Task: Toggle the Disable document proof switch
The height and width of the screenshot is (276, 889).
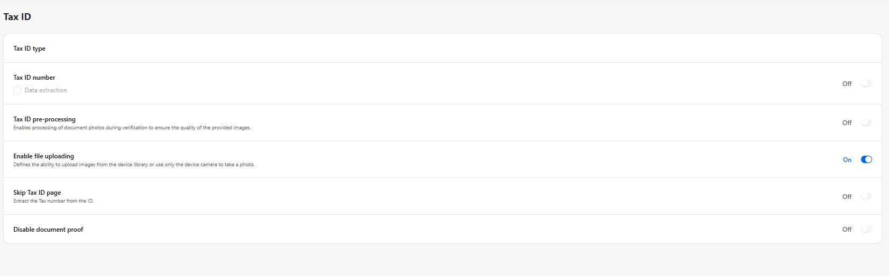Action: pos(866,229)
